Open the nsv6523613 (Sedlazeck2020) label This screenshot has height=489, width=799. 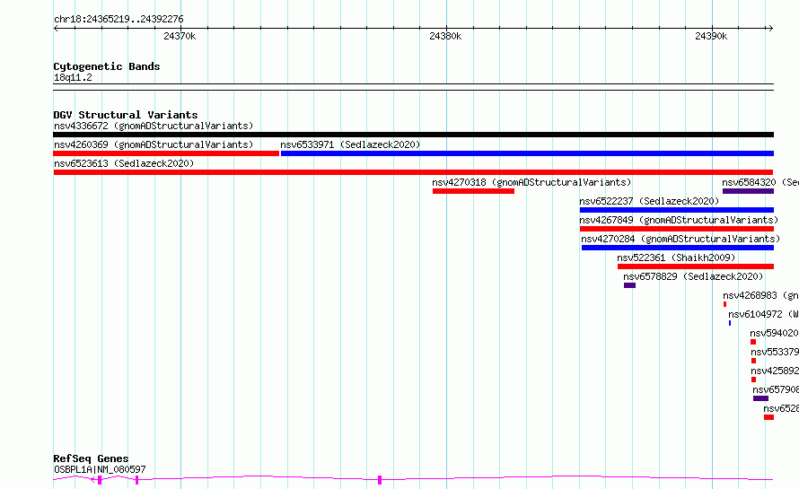tap(124, 163)
